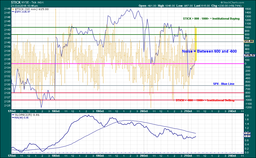Click the 615.00 price tag on right axis
The width and height of the screenshot is (256, 158).
(249, 41)
